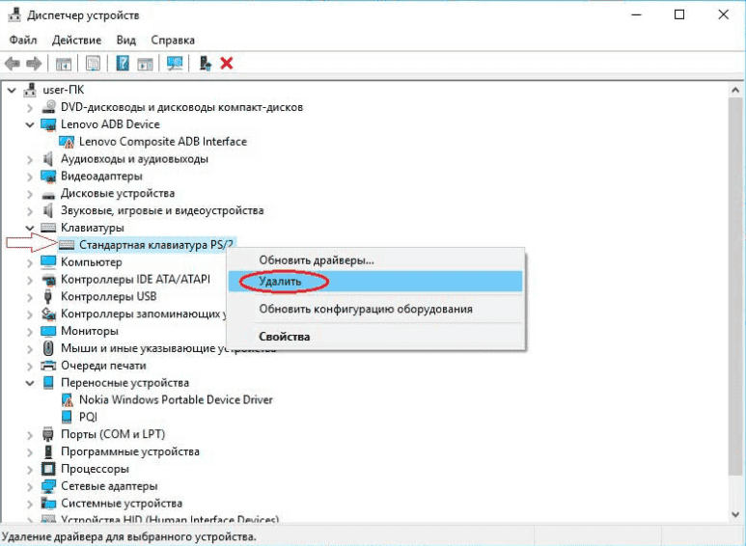Click the Device Manager title bar icon
Image resolution: width=746 pixels, height=546 pixels.
click(14, 14)
